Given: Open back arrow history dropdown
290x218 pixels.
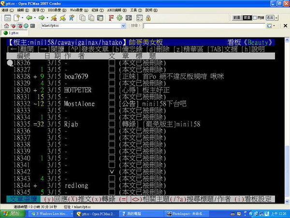Looking at the screenshot, I should (x=35, y=18).
